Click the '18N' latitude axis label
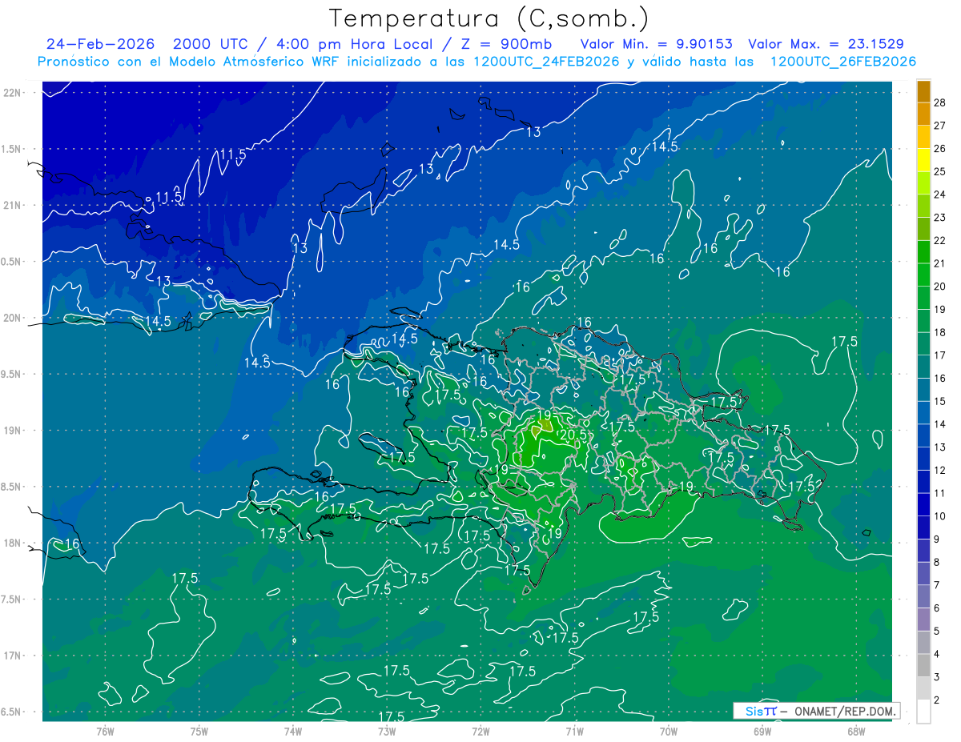This screenshot has width=961, height=742. (x=11, y=543)
